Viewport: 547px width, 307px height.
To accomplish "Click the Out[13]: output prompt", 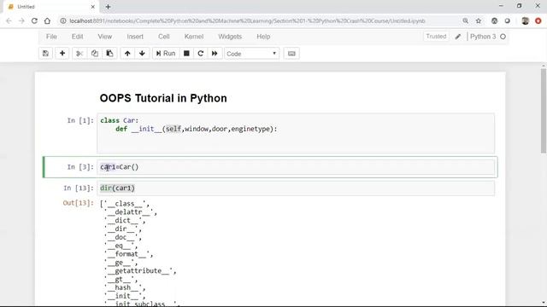I will [78, 203].
